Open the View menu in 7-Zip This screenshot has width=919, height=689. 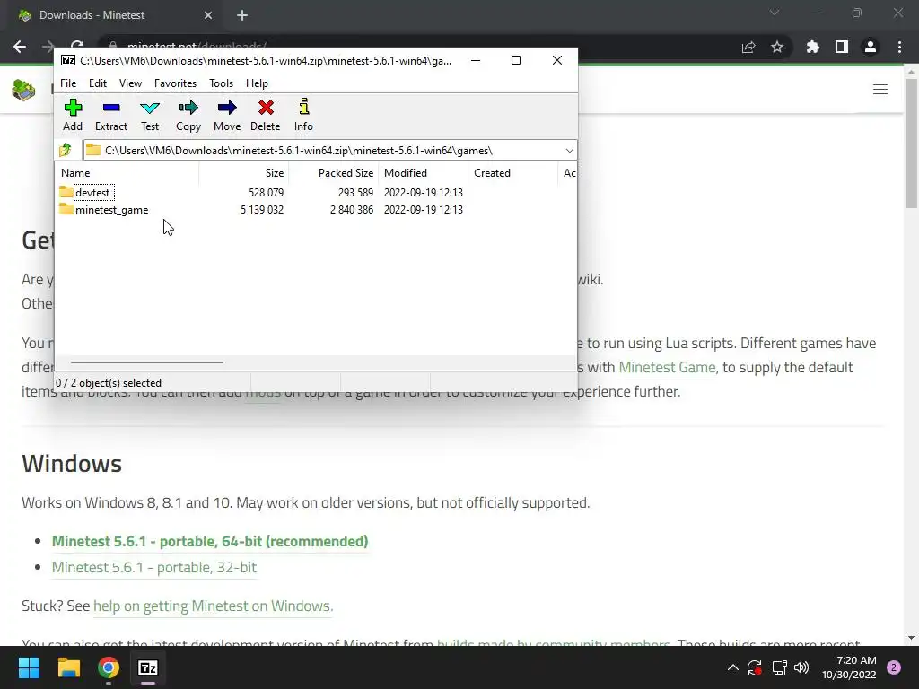[x=130, y=83]
